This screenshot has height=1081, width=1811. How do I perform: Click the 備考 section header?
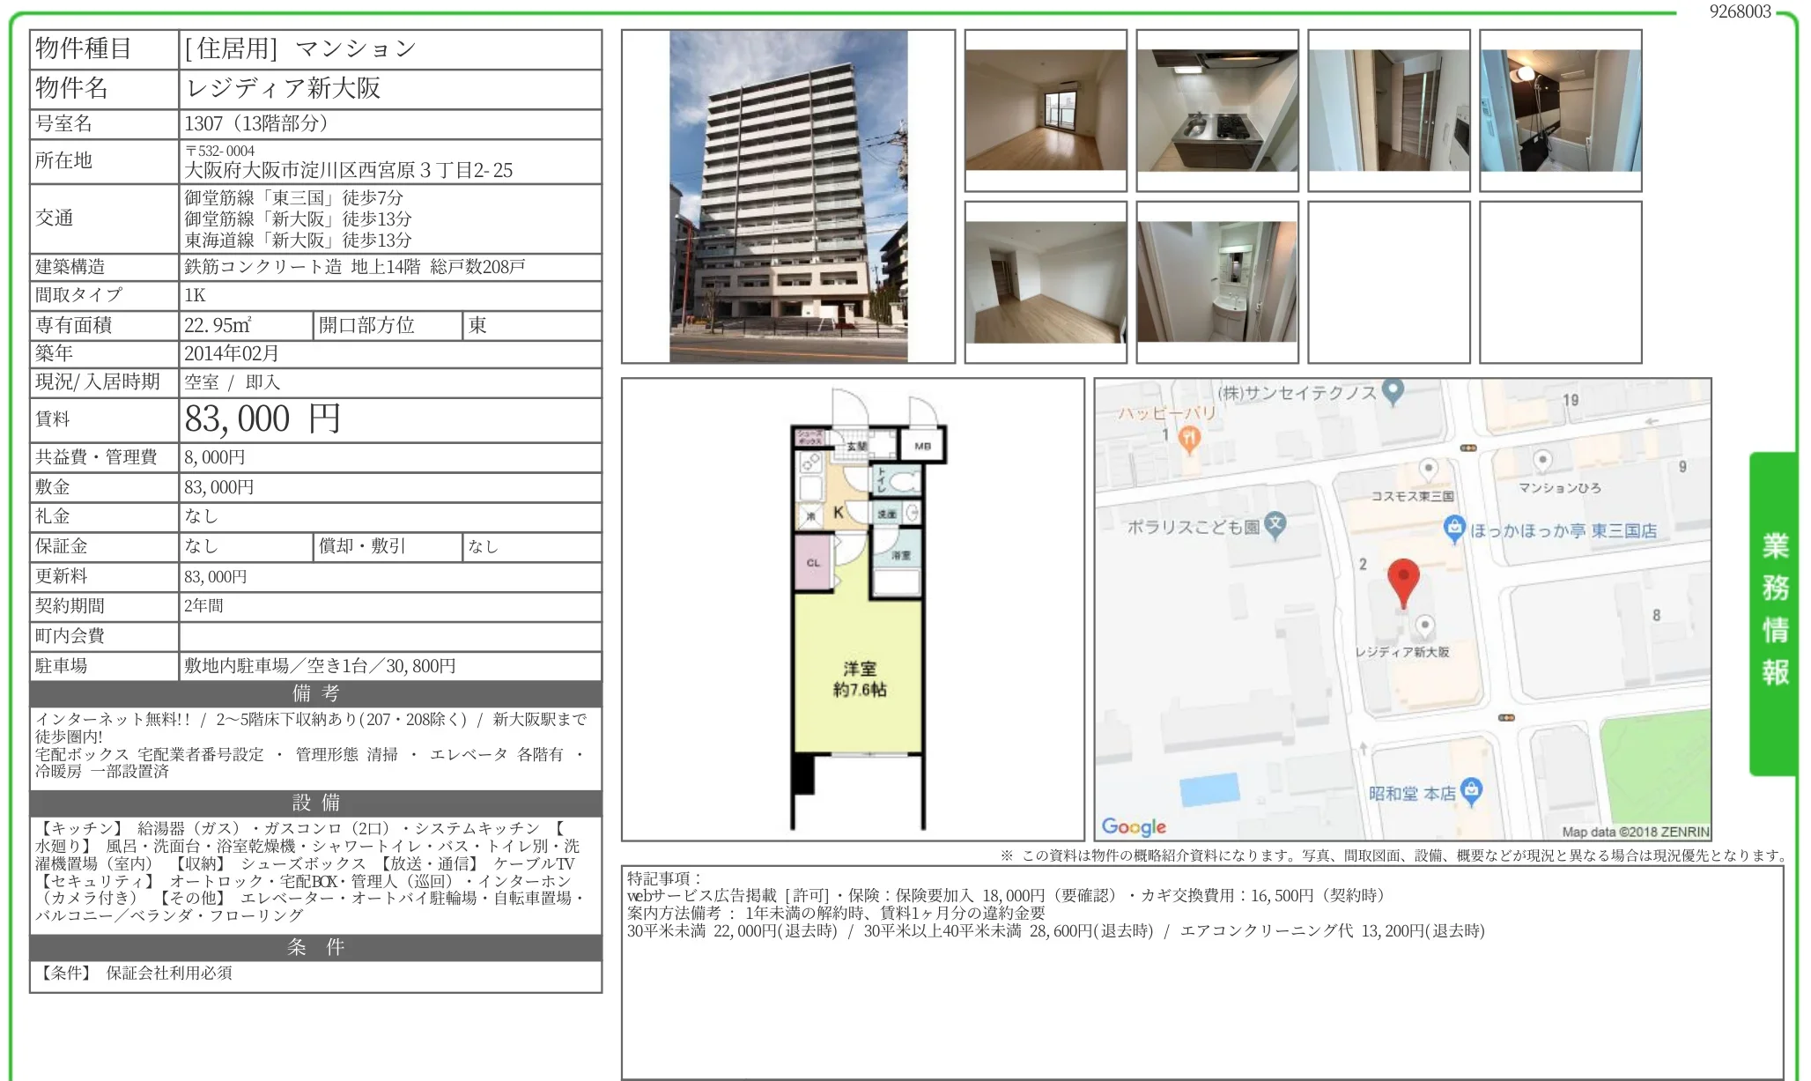click(315, 693)
